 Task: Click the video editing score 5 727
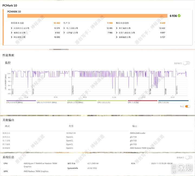pos(163,37)
